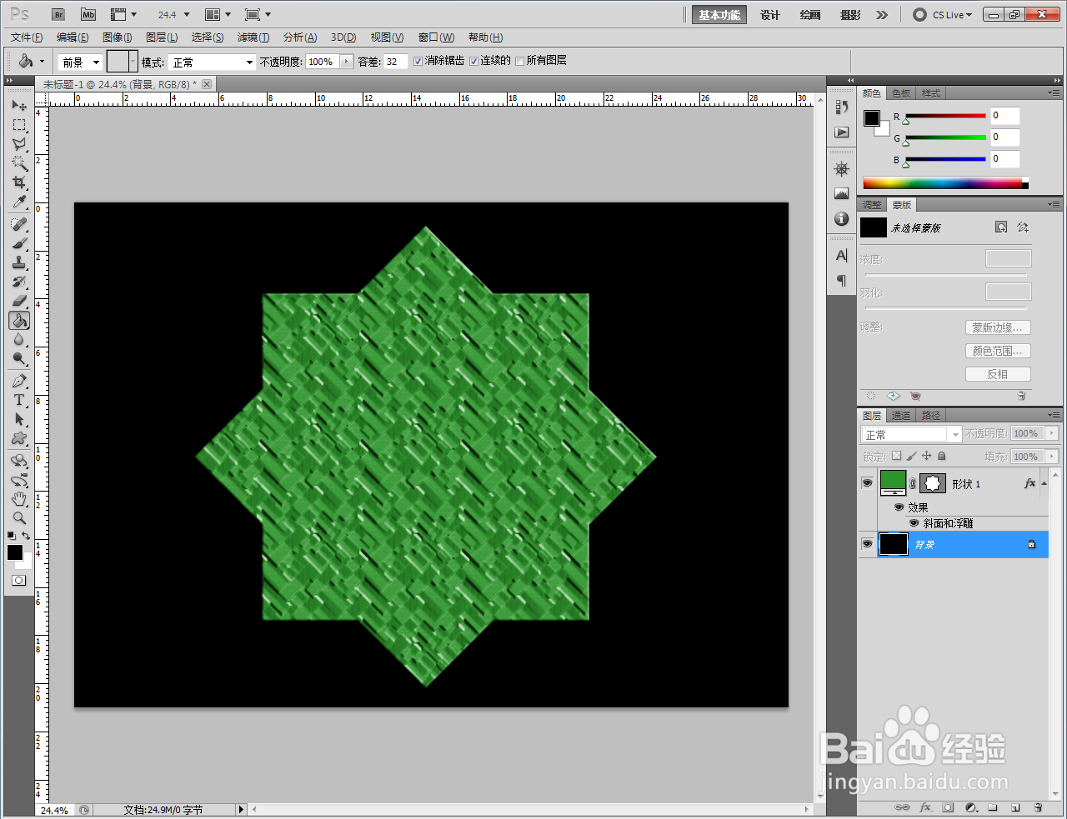The image size is (1067, 819).
Task: Select the Zoom tool in toolbox
Action: pos(19,518)
